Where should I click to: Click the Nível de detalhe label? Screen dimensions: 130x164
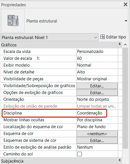(x=19, y=72)
